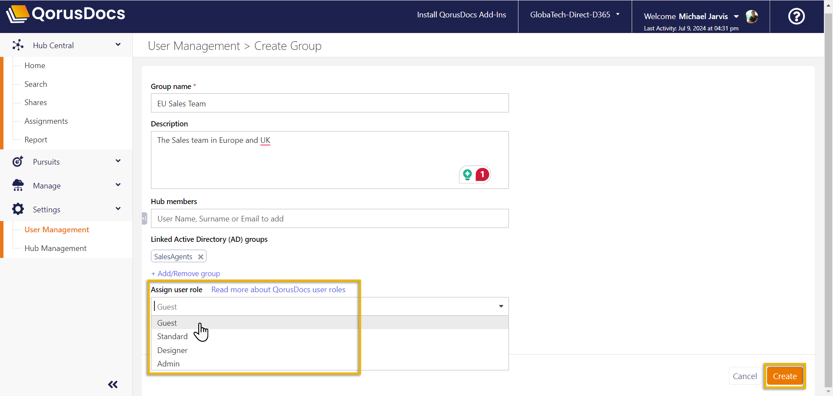
Task: Open Read more about QorusDocs user roles
Action: click(279, 290)
